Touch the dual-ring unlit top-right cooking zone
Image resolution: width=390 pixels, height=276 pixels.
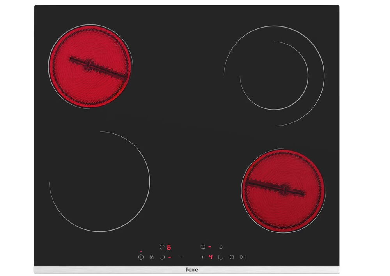click(x=274, y=76)
